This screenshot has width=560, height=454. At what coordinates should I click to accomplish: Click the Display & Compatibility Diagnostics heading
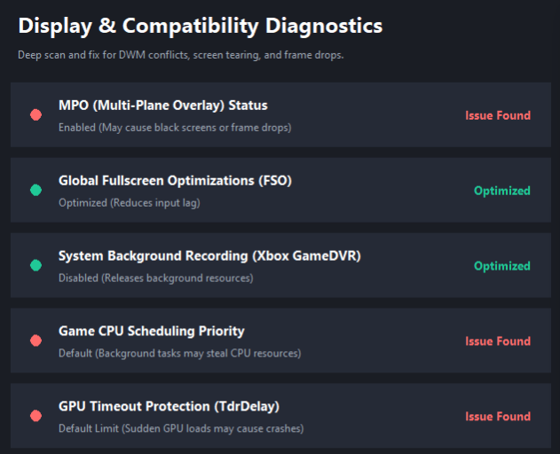click(x=201, y=26)
